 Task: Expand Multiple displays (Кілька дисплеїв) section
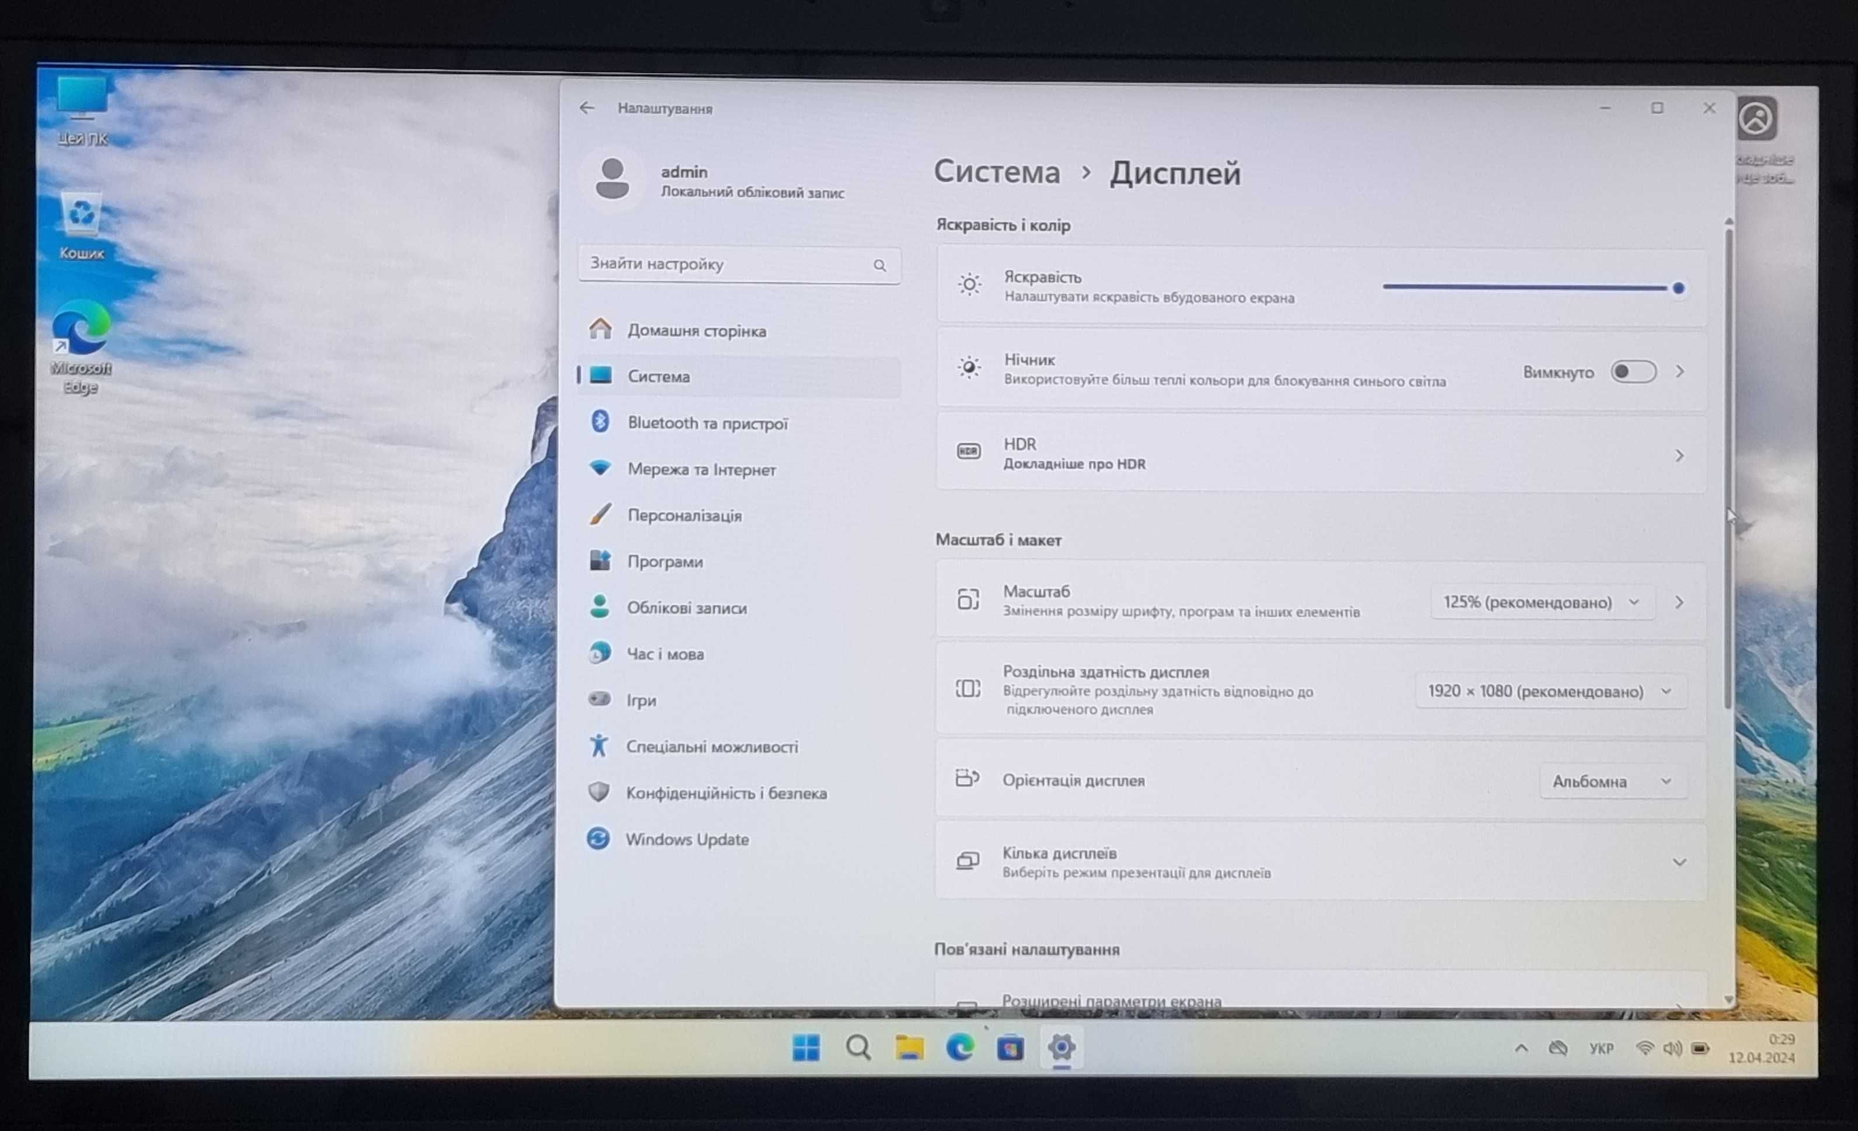tap(1679, 862)
